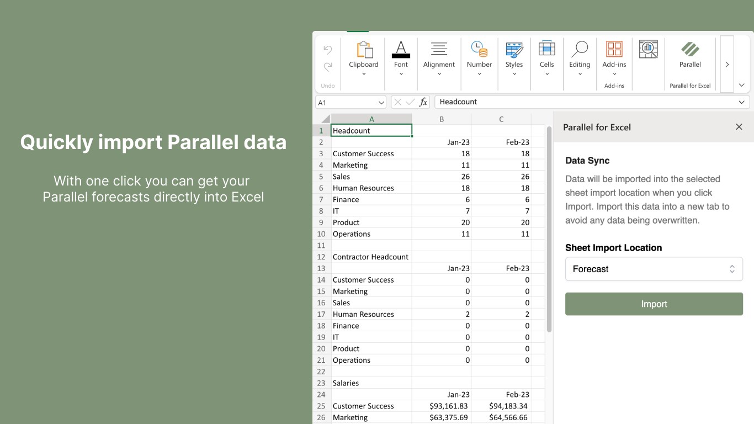Click the Redo arrow icon
Screen dimensions: 754x424
point(328,67)
